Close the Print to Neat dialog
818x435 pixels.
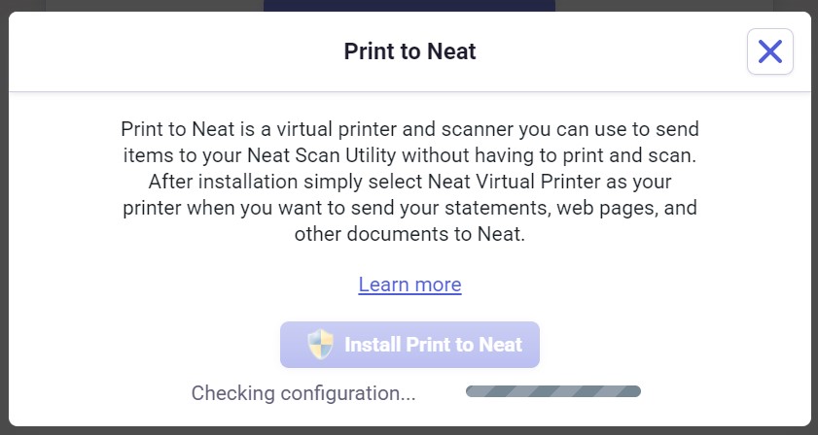(x=769, y=51)
